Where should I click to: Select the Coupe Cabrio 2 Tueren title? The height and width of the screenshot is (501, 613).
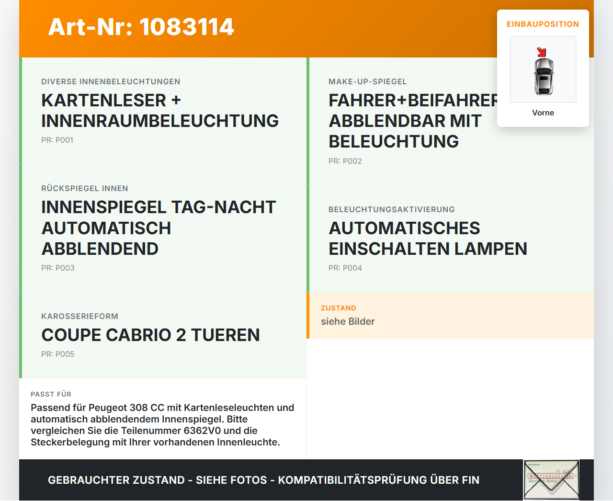[x=150, y=335]
